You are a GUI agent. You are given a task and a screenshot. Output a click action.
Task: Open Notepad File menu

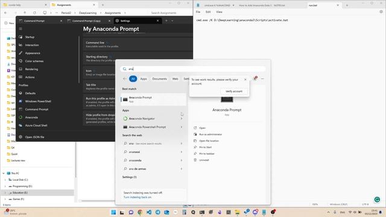tap(198, 12)
